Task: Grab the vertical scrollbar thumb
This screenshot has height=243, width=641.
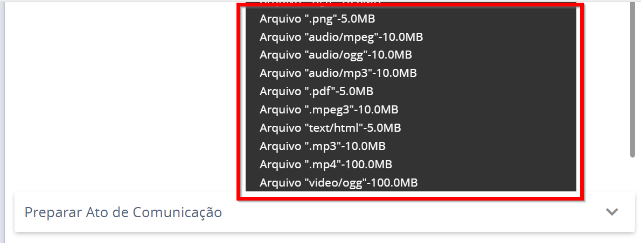Action: click(x=632, y=78)
